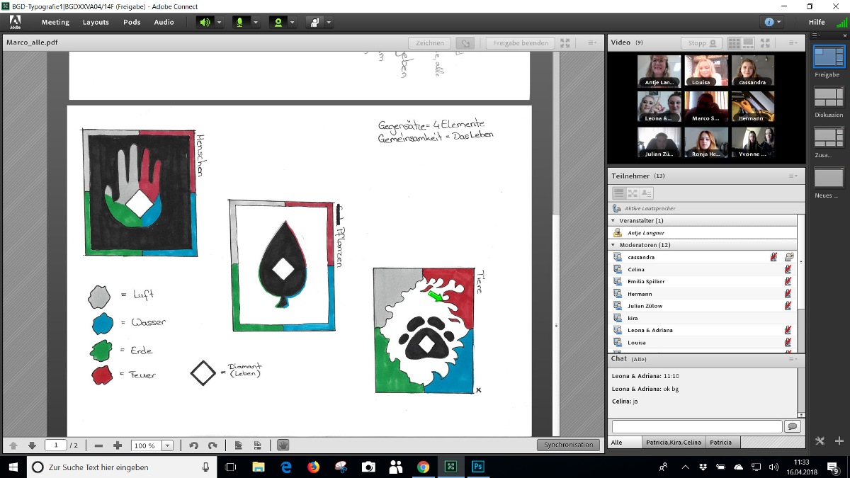The image size is (850, 478).
Task: Stop the webcam with Stopp button
Action: tap(703, 42)
